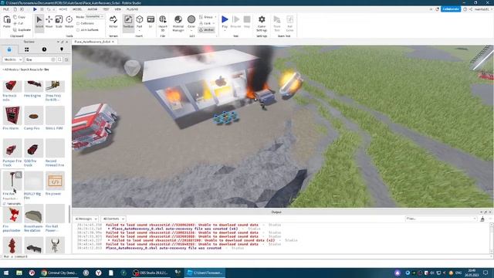
Task: Open the All Contexts filter dropdown
Action: click(113, 219)
